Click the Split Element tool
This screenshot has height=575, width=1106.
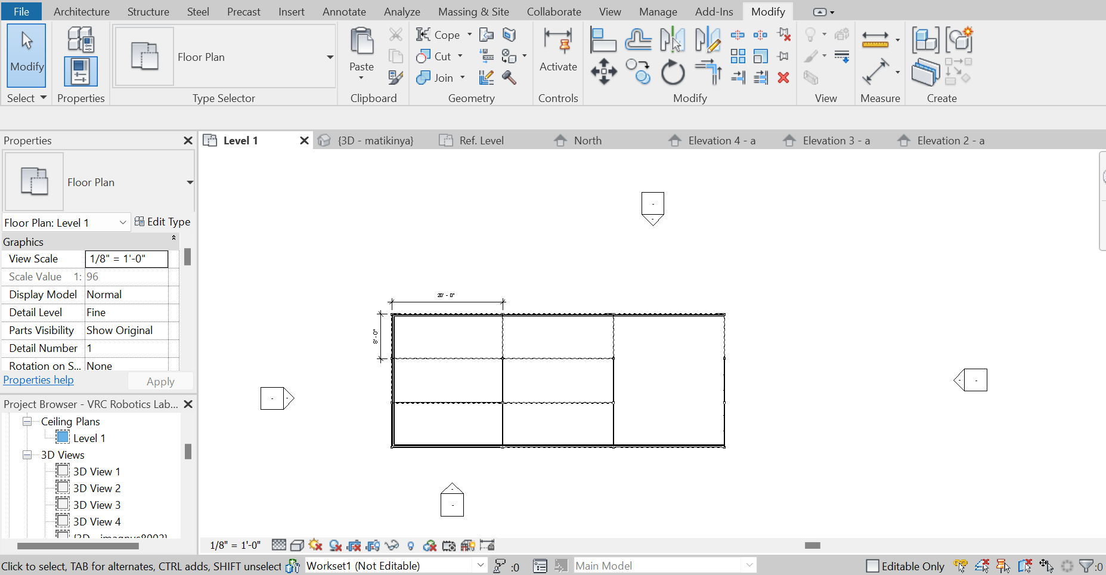pos(738,35)
